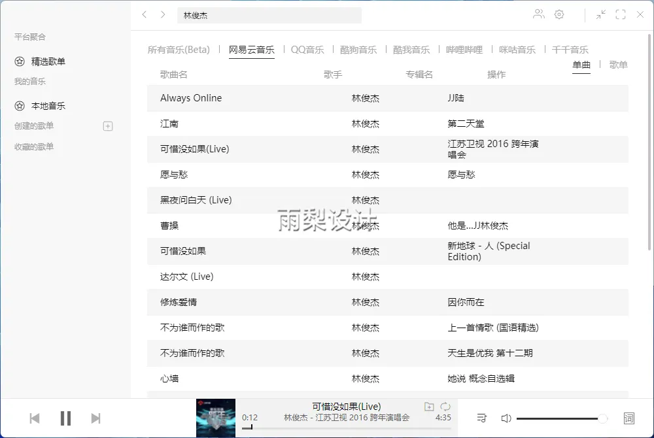Enter fullscreen mode icon
Viewport: 654px width, 438px height.
click(x=621, y=14)
